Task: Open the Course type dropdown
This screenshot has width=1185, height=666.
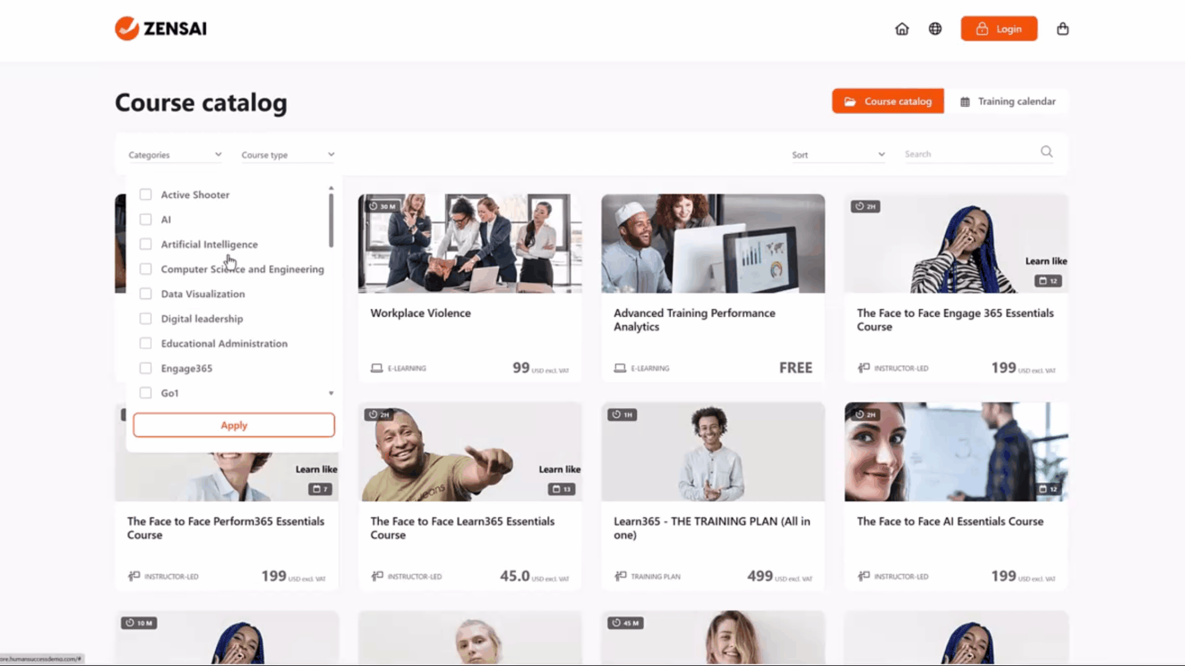Action: [x=288, y=155]
